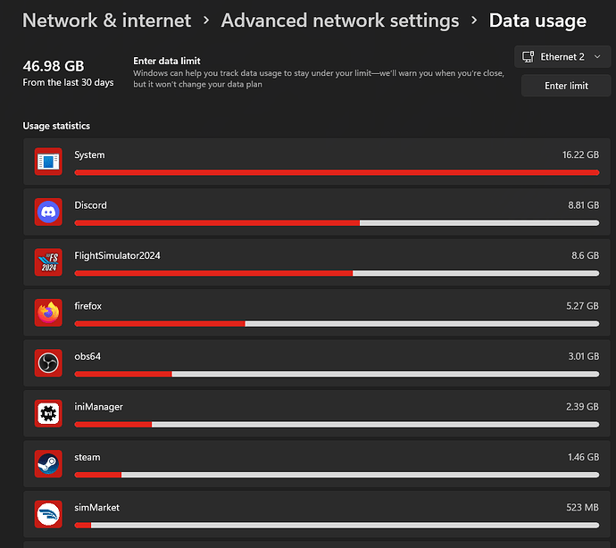This screenshot has height=548, width=616.
Task: Click the iniManager gear icon
Action: [x=48, y=412]
